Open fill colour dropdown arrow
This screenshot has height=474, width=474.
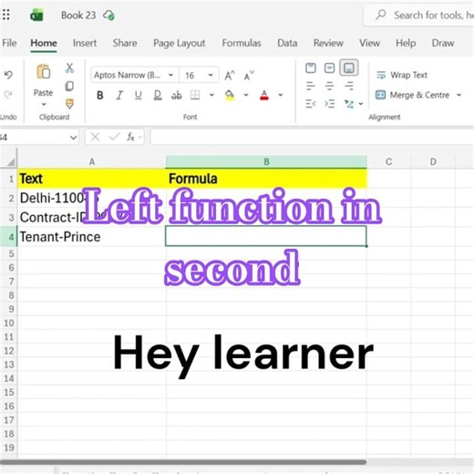[x=246, y=95]
